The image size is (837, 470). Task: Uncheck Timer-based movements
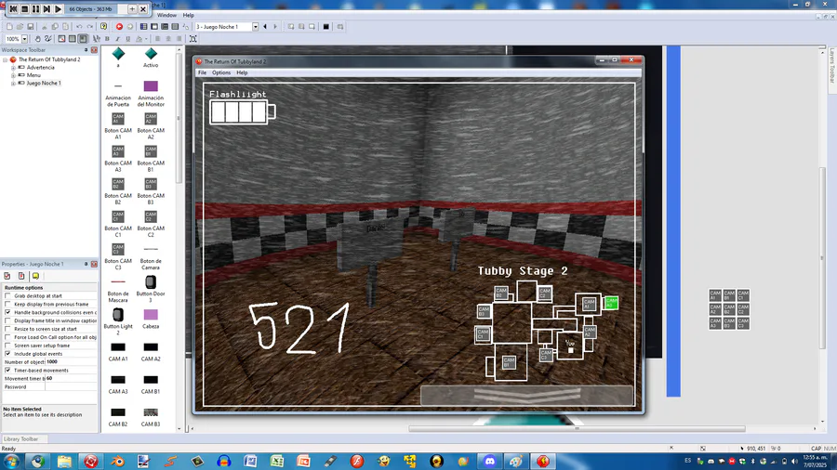(x=7, y=371)
